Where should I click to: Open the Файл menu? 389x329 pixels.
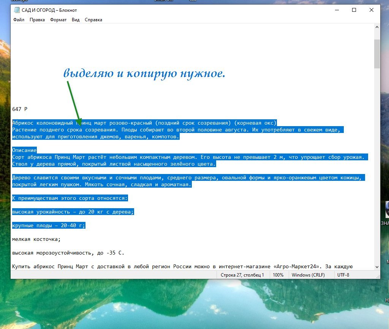19,20
